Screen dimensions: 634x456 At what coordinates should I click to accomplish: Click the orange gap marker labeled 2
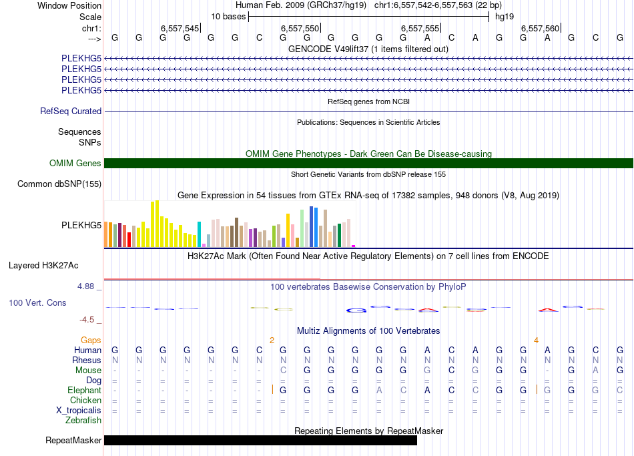272,340
